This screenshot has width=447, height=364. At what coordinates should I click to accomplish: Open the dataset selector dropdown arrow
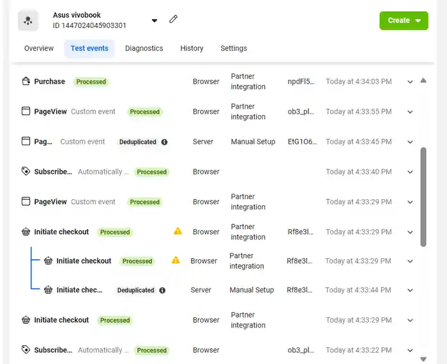pyautogui.click(x=155, y=20)
